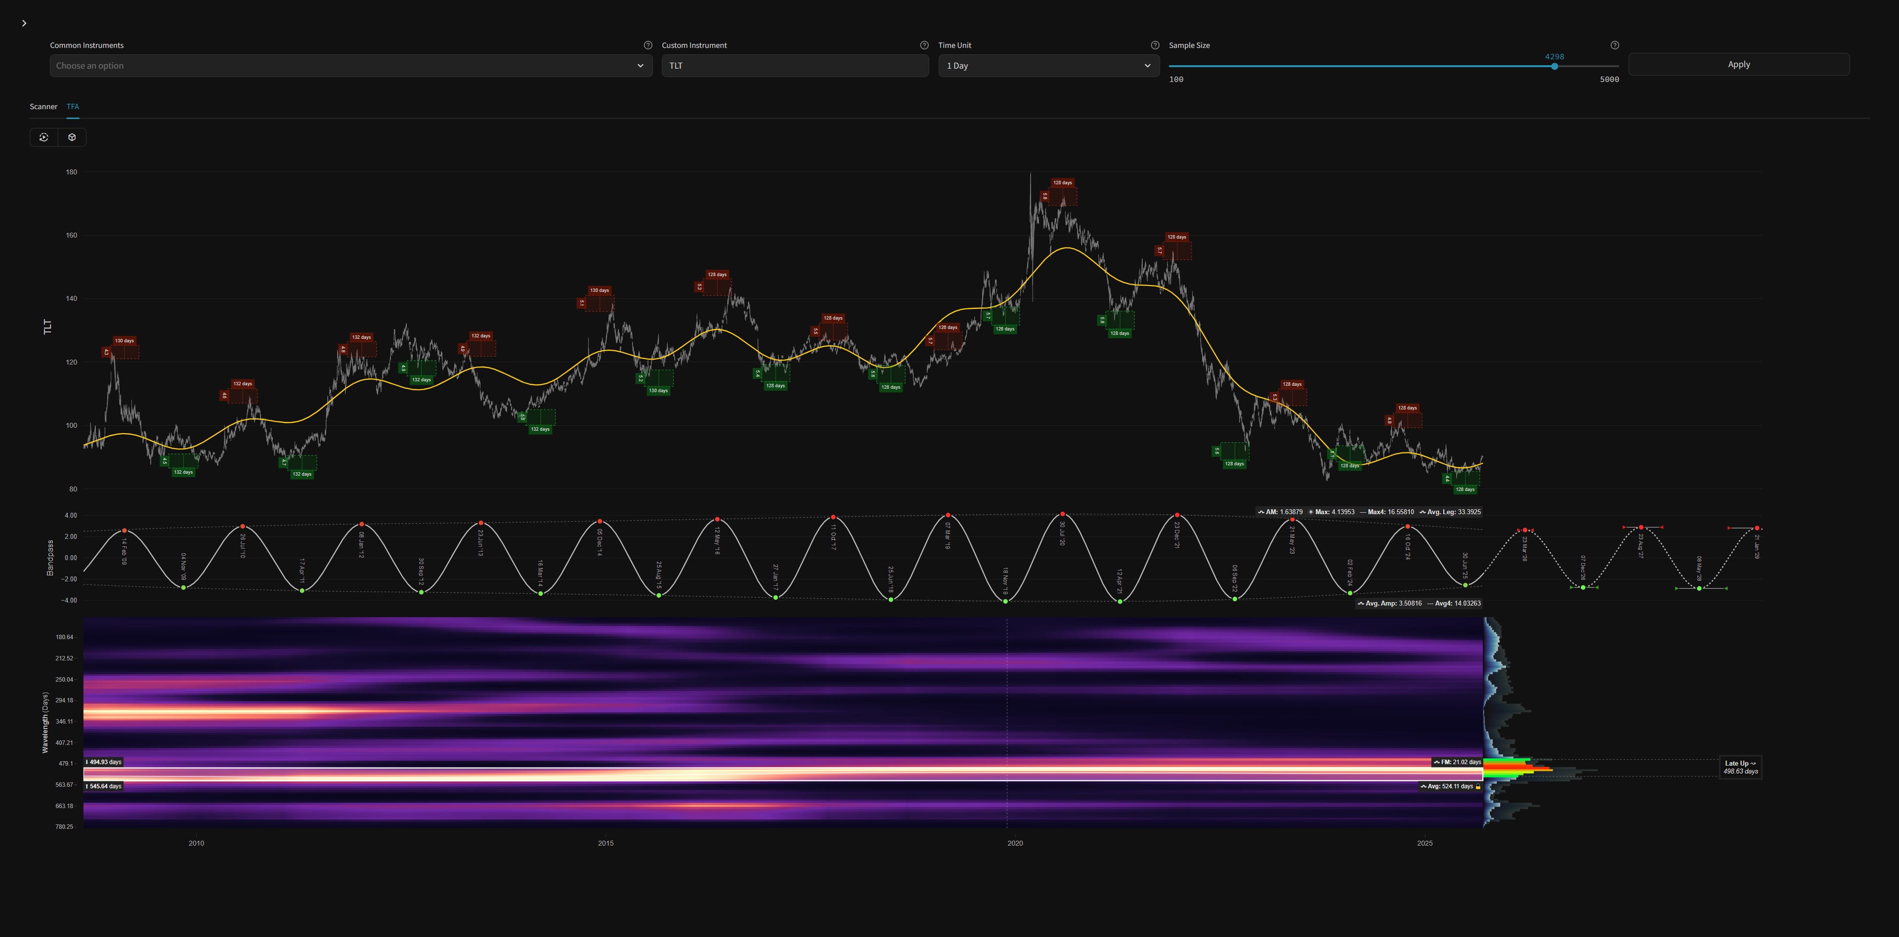Viewport: 1899px width, 937px height.
Task: Click the 30 Jun '25 trough marker
Action: pyautogui.click(x=1466, y=585)
